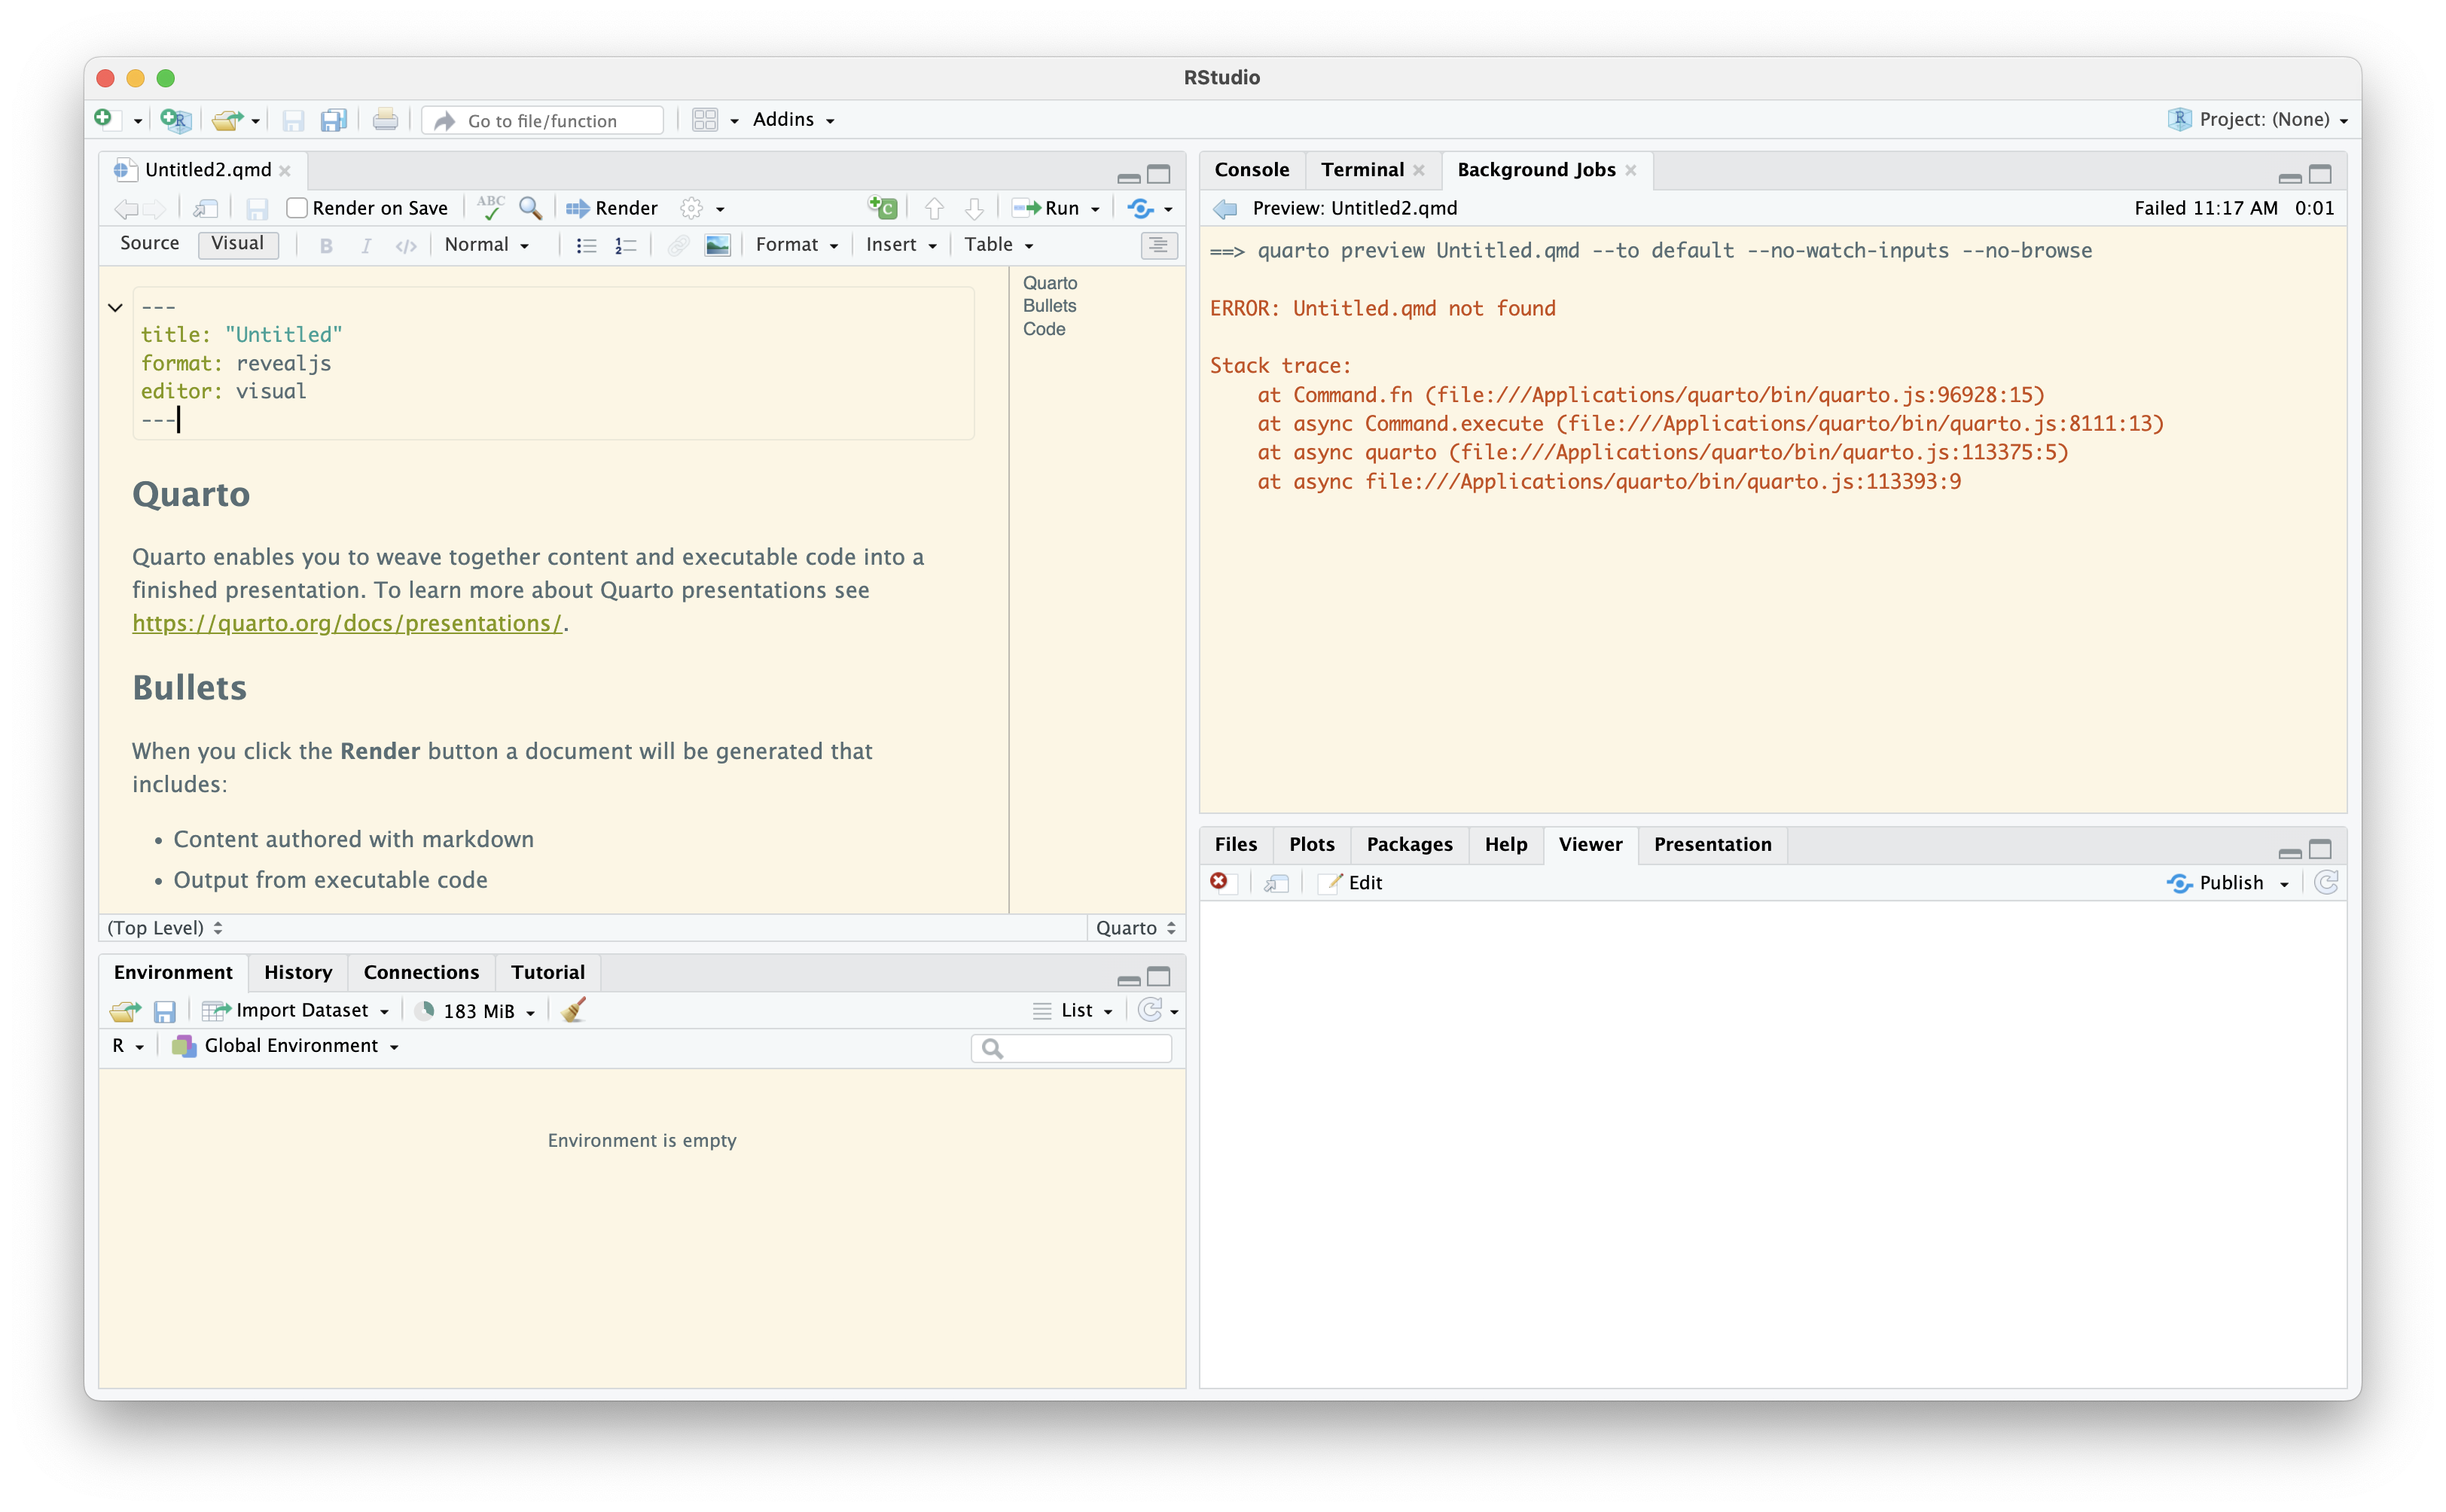Switch to the Terminal tab
Screen dimensions: 2446x1512
pyautogui.click(x=1362, y=170)
